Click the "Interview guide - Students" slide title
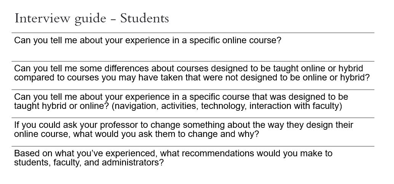 pos(91,18)
